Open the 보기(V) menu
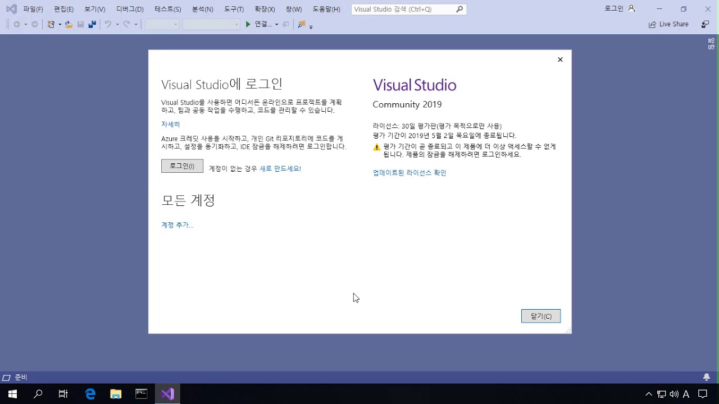Screen dimensions: 719x404 click(x=95, y=9)
